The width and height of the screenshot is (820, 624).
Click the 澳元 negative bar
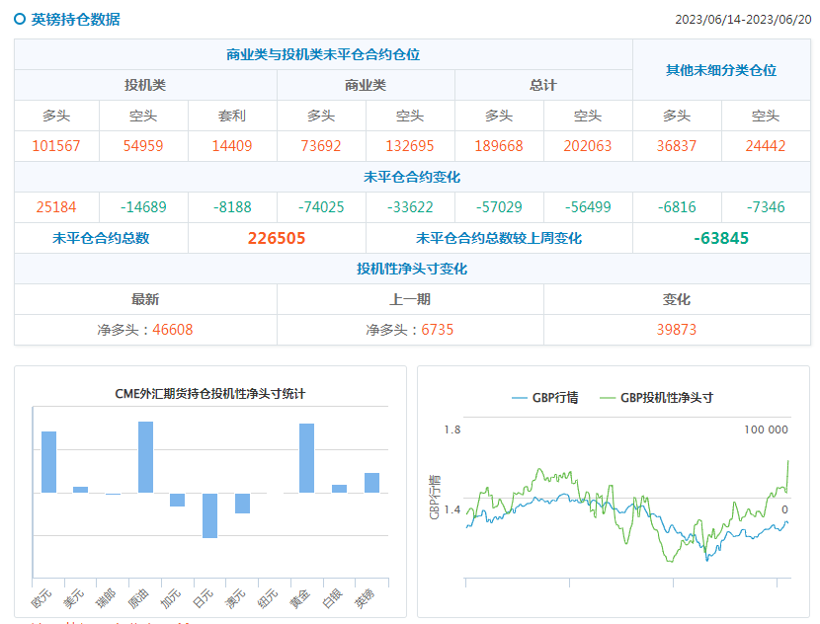(x=242, y=503)
